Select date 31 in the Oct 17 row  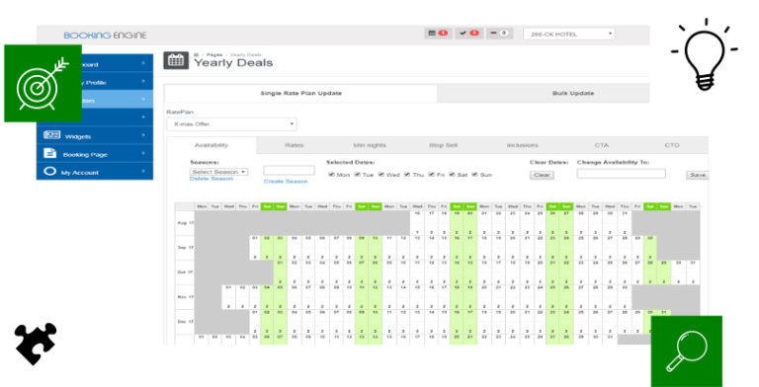[x=693, y=272]
